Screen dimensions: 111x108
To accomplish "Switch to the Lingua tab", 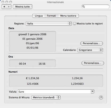I will click(x=39, y=16).
